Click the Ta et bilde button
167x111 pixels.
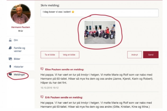click(50, 55)
